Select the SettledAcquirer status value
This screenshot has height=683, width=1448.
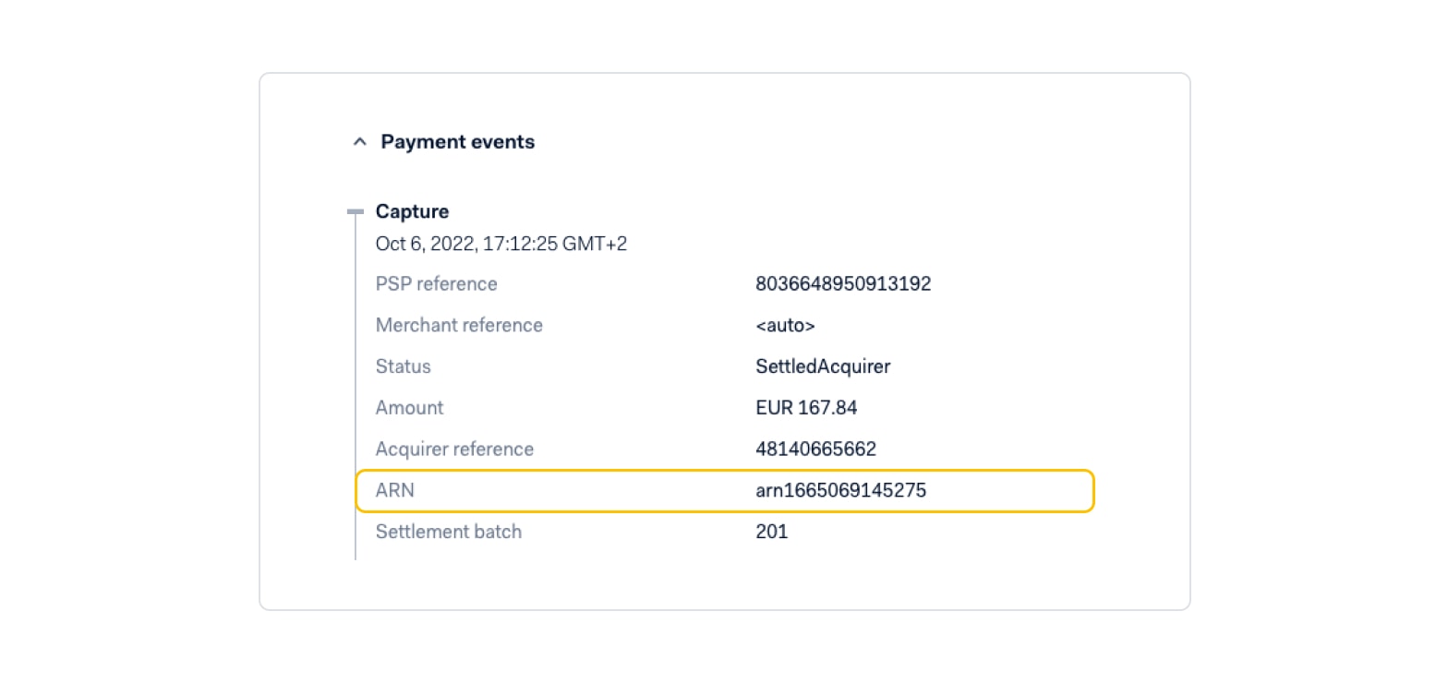(x=822, y=366)
